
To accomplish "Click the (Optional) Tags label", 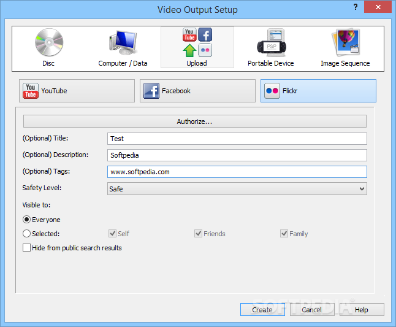I will pos(46,171).
